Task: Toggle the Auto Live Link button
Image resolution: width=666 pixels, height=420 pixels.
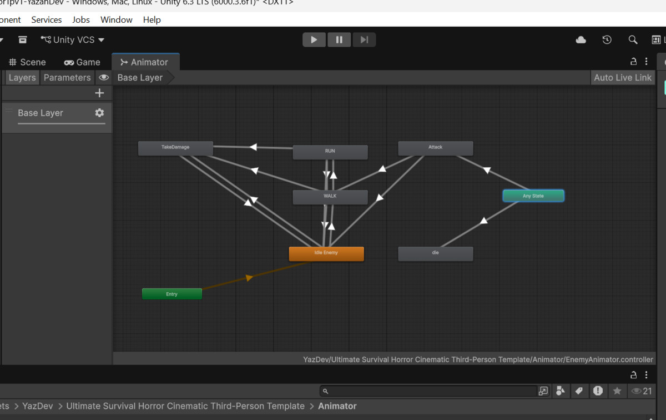Action: 623,78
